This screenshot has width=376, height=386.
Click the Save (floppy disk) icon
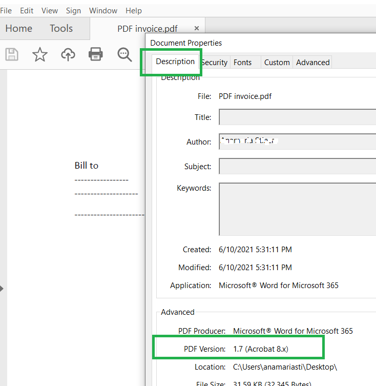coord(12,54)
